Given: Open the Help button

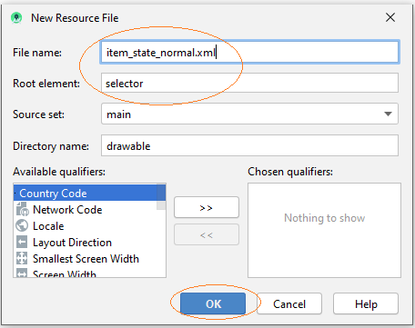Looking at the screenshot, I should (366, 303).
